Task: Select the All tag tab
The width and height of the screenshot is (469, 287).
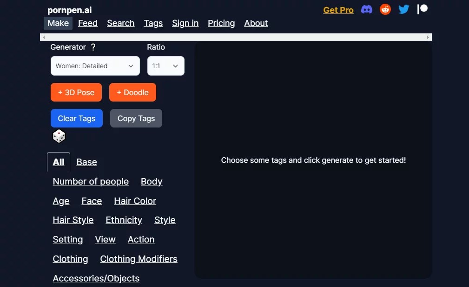Action: click(x=59, y=162)
